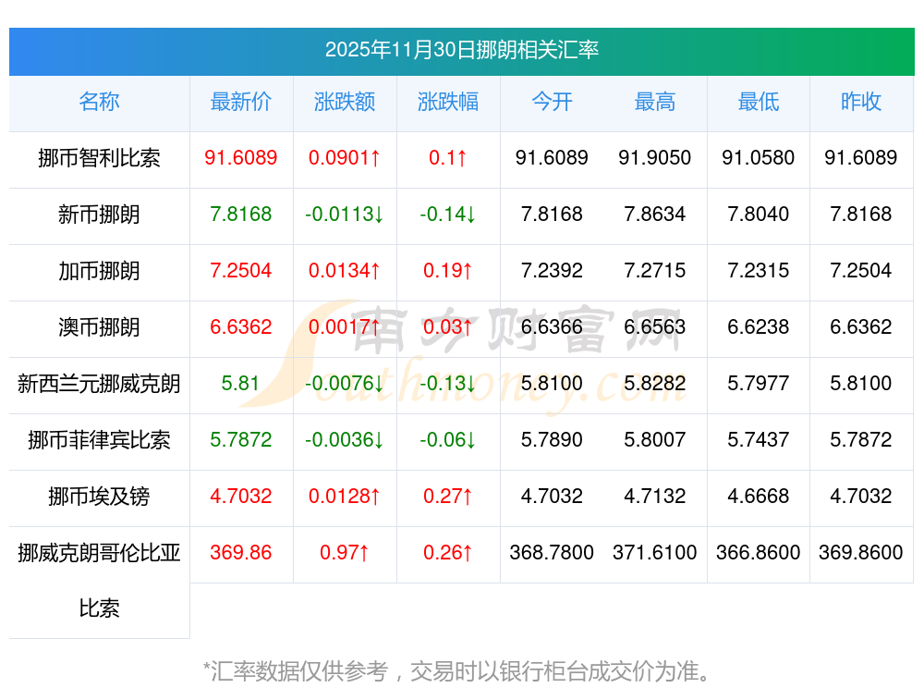Viewport: 924px width, 700px height.
Task: Click the 涨跌额 column header
Action: (345, 102)
